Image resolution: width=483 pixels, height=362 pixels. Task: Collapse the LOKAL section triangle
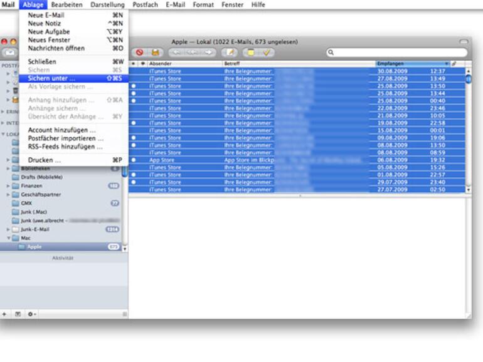pos(3,134)
